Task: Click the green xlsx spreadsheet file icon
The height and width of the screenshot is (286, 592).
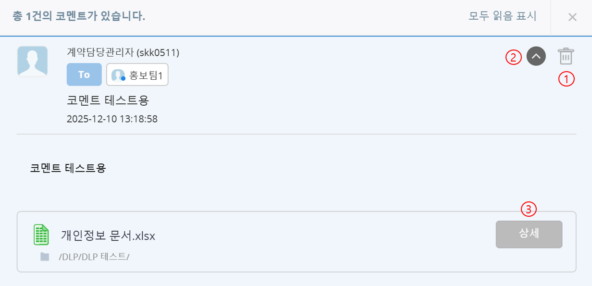Action: click(41, 235)
